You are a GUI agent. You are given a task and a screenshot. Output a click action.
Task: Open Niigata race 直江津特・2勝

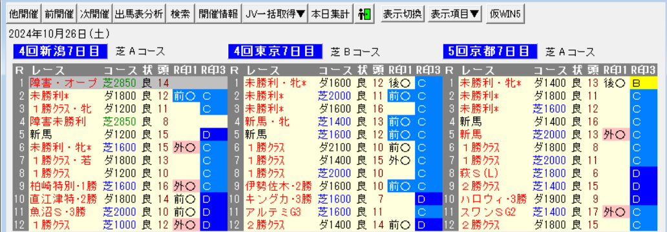coord(63,199)
